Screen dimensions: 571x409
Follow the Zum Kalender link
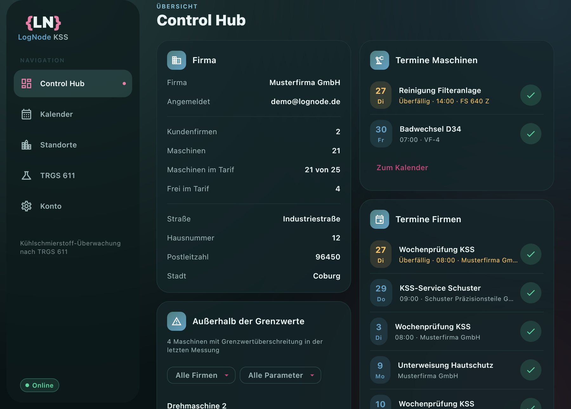pyautogui.click(x=402, y=167)
